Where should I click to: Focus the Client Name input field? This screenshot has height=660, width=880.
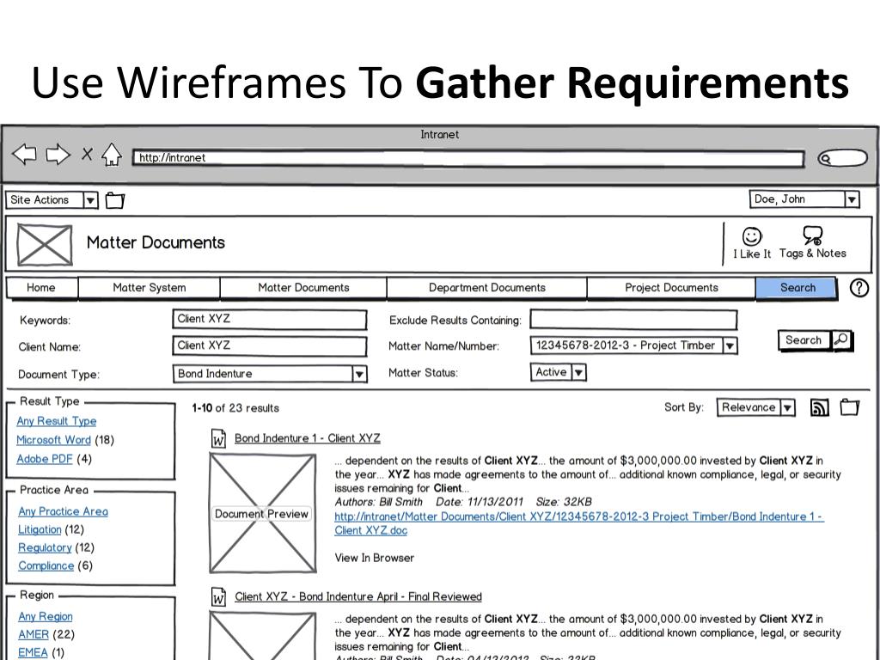[269, 346]
